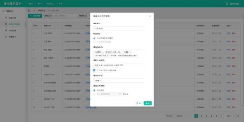Toggle the blue checkbox below keyword field
The height and width of the screenshot is (122, 244).
pos(94,71)
